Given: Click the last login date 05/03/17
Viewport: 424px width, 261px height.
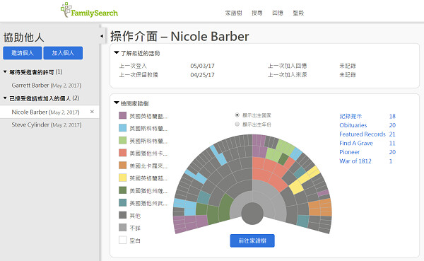Looking at the screenshot, I should coord(202,66).
